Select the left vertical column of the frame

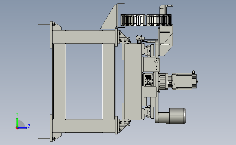click(59, 81)
